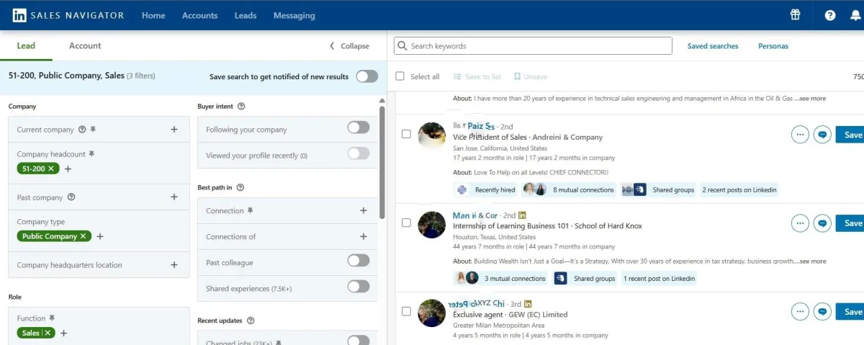The height and width of the screenshot is (345, 864).
Task: Remove the Sales function filter chip
Action: [x=48, y=333]
